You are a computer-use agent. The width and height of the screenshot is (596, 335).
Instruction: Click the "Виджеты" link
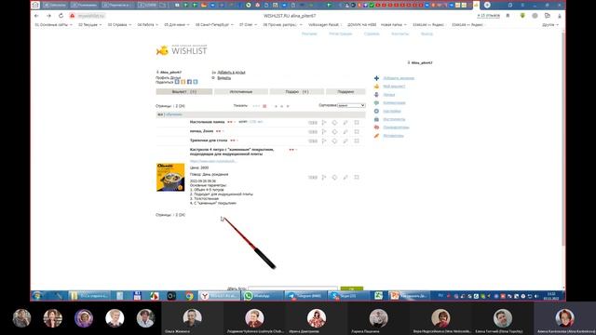point(223,78)
